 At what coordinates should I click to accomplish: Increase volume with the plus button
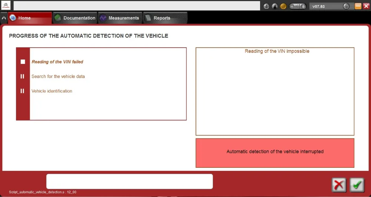(x=303, y=6)
